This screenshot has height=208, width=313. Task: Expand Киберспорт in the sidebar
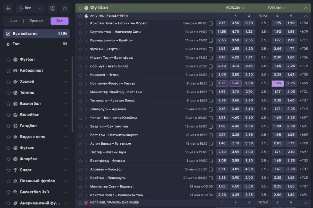coord(66,71)
